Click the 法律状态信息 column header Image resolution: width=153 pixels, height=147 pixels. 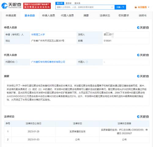click(124, 124)
